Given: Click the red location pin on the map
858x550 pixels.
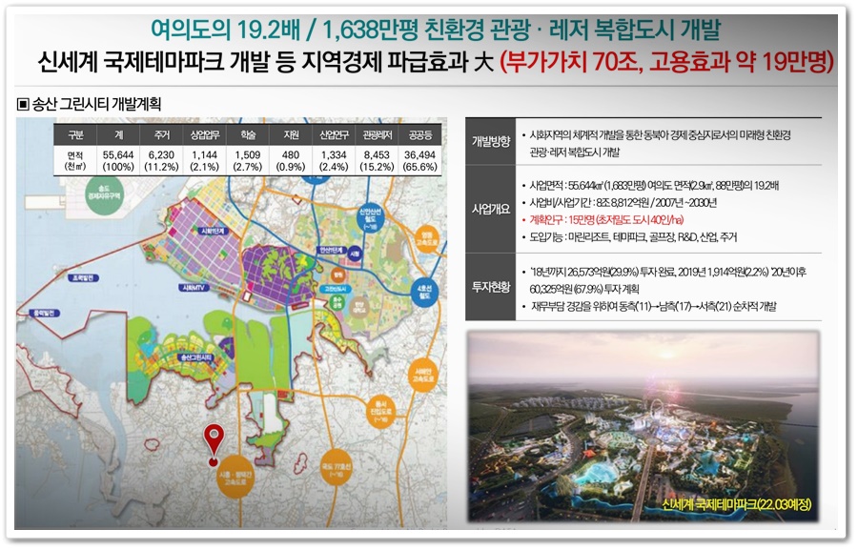Looking at the screenshot, I should pyautogui.click(x=214, y=444).
